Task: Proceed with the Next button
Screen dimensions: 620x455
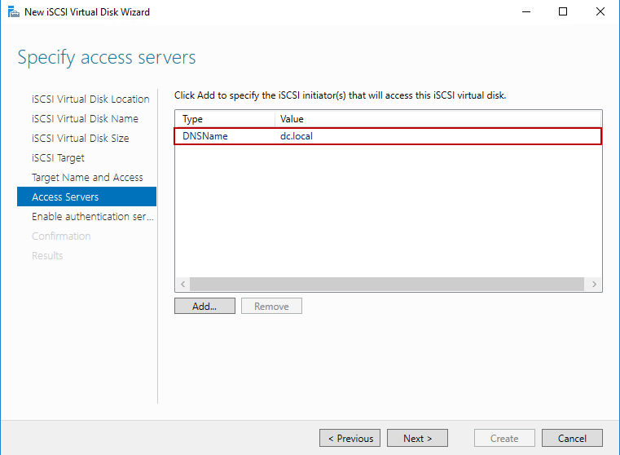Action: point(417,438)
